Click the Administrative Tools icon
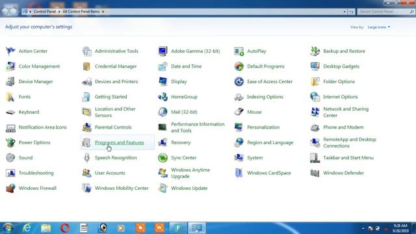Viewport: 416px width, 234px height. click(86, 51)
